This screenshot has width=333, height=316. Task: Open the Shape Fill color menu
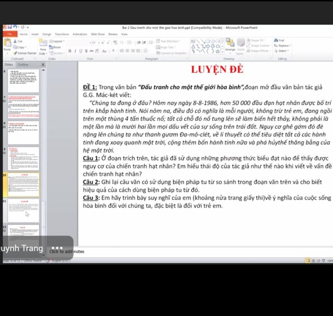coord(256,40)
